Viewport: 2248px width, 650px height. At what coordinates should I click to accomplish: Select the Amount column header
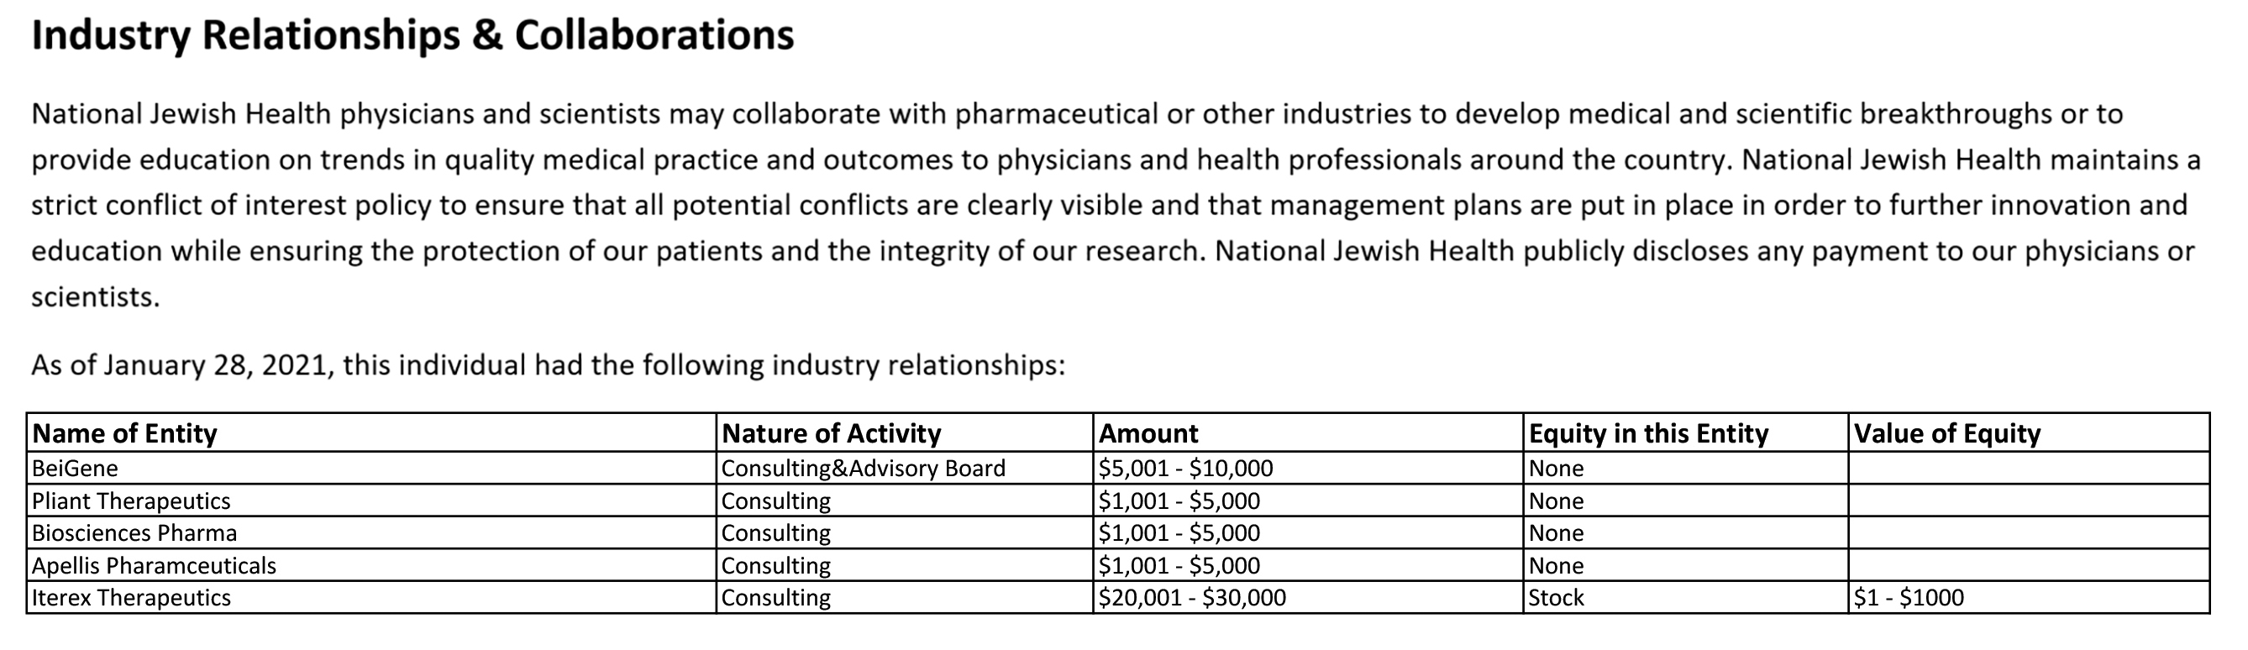[x=1148, y=433]
